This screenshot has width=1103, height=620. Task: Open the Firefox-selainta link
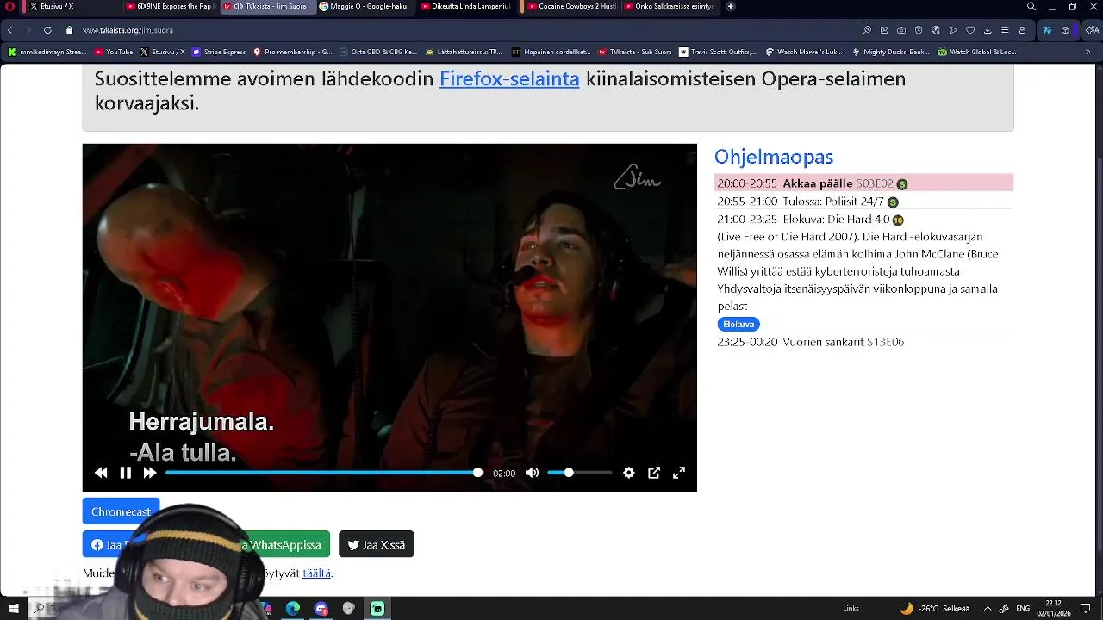pyautogui.click(x=509, y=78)
